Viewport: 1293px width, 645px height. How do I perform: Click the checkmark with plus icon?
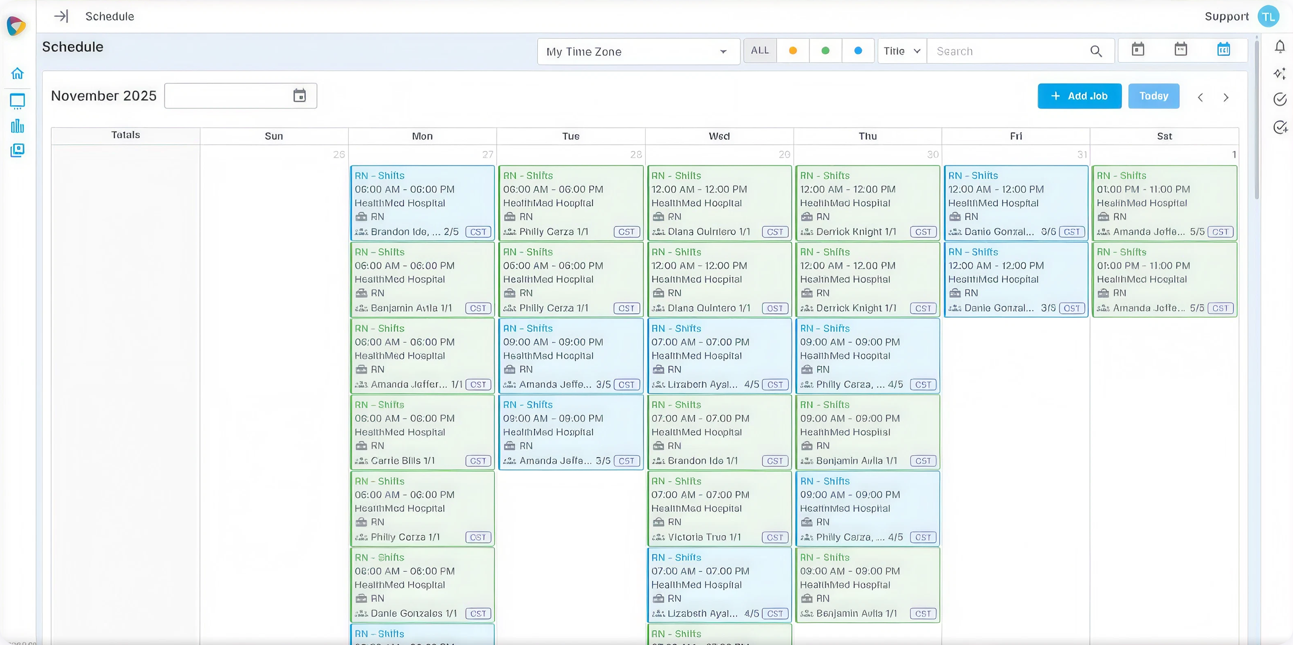pyautogui.click(x=1280, y=127)
